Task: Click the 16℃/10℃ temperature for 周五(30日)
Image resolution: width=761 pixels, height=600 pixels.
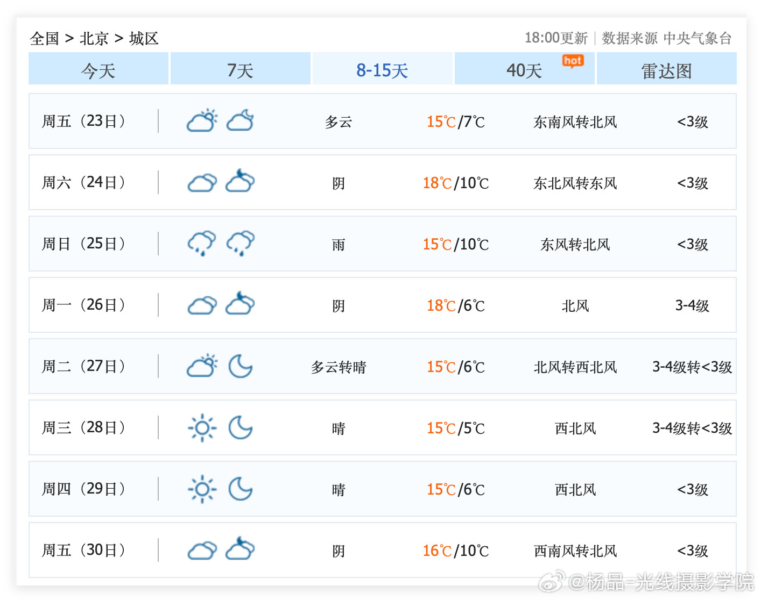Action: [456, 551]
